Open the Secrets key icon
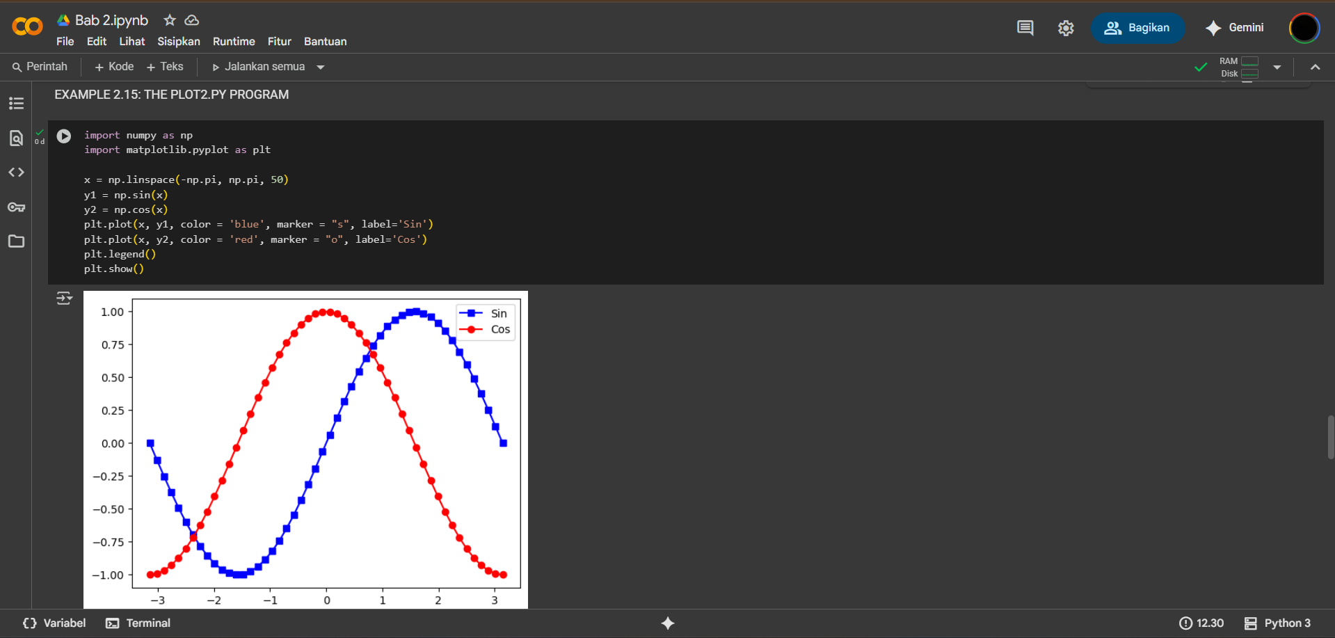 (16, 207)
